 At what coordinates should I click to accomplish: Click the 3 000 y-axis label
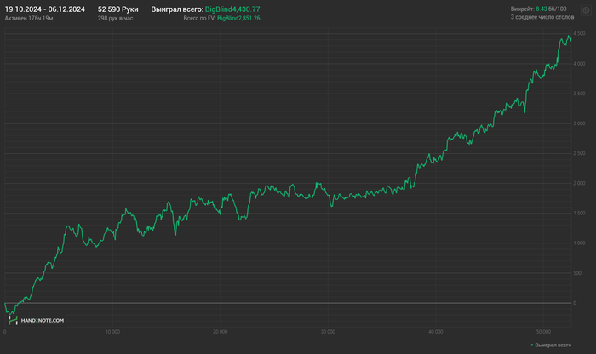579,123
